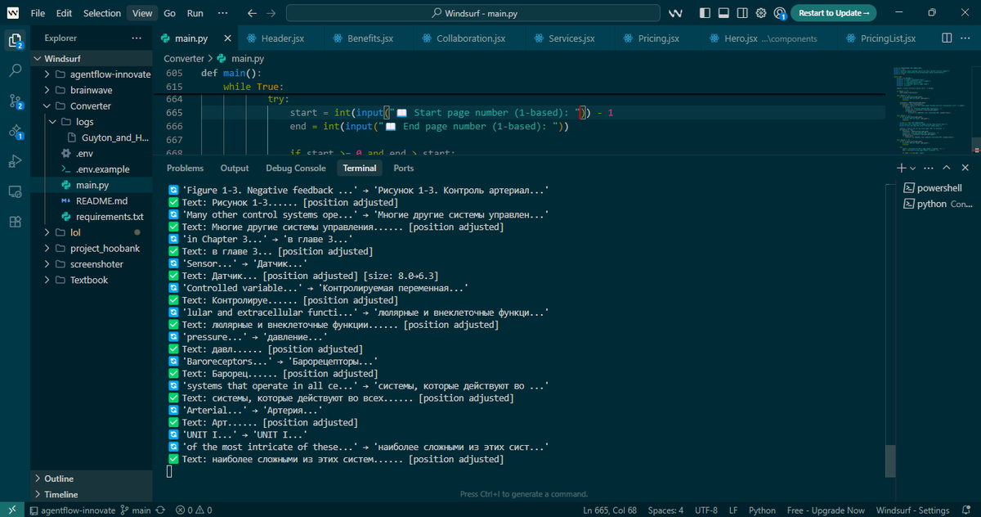This screenshot has width=981, height=517.
Task: Open the Pricing.jsx editor tab
Action: coord(659,38)
